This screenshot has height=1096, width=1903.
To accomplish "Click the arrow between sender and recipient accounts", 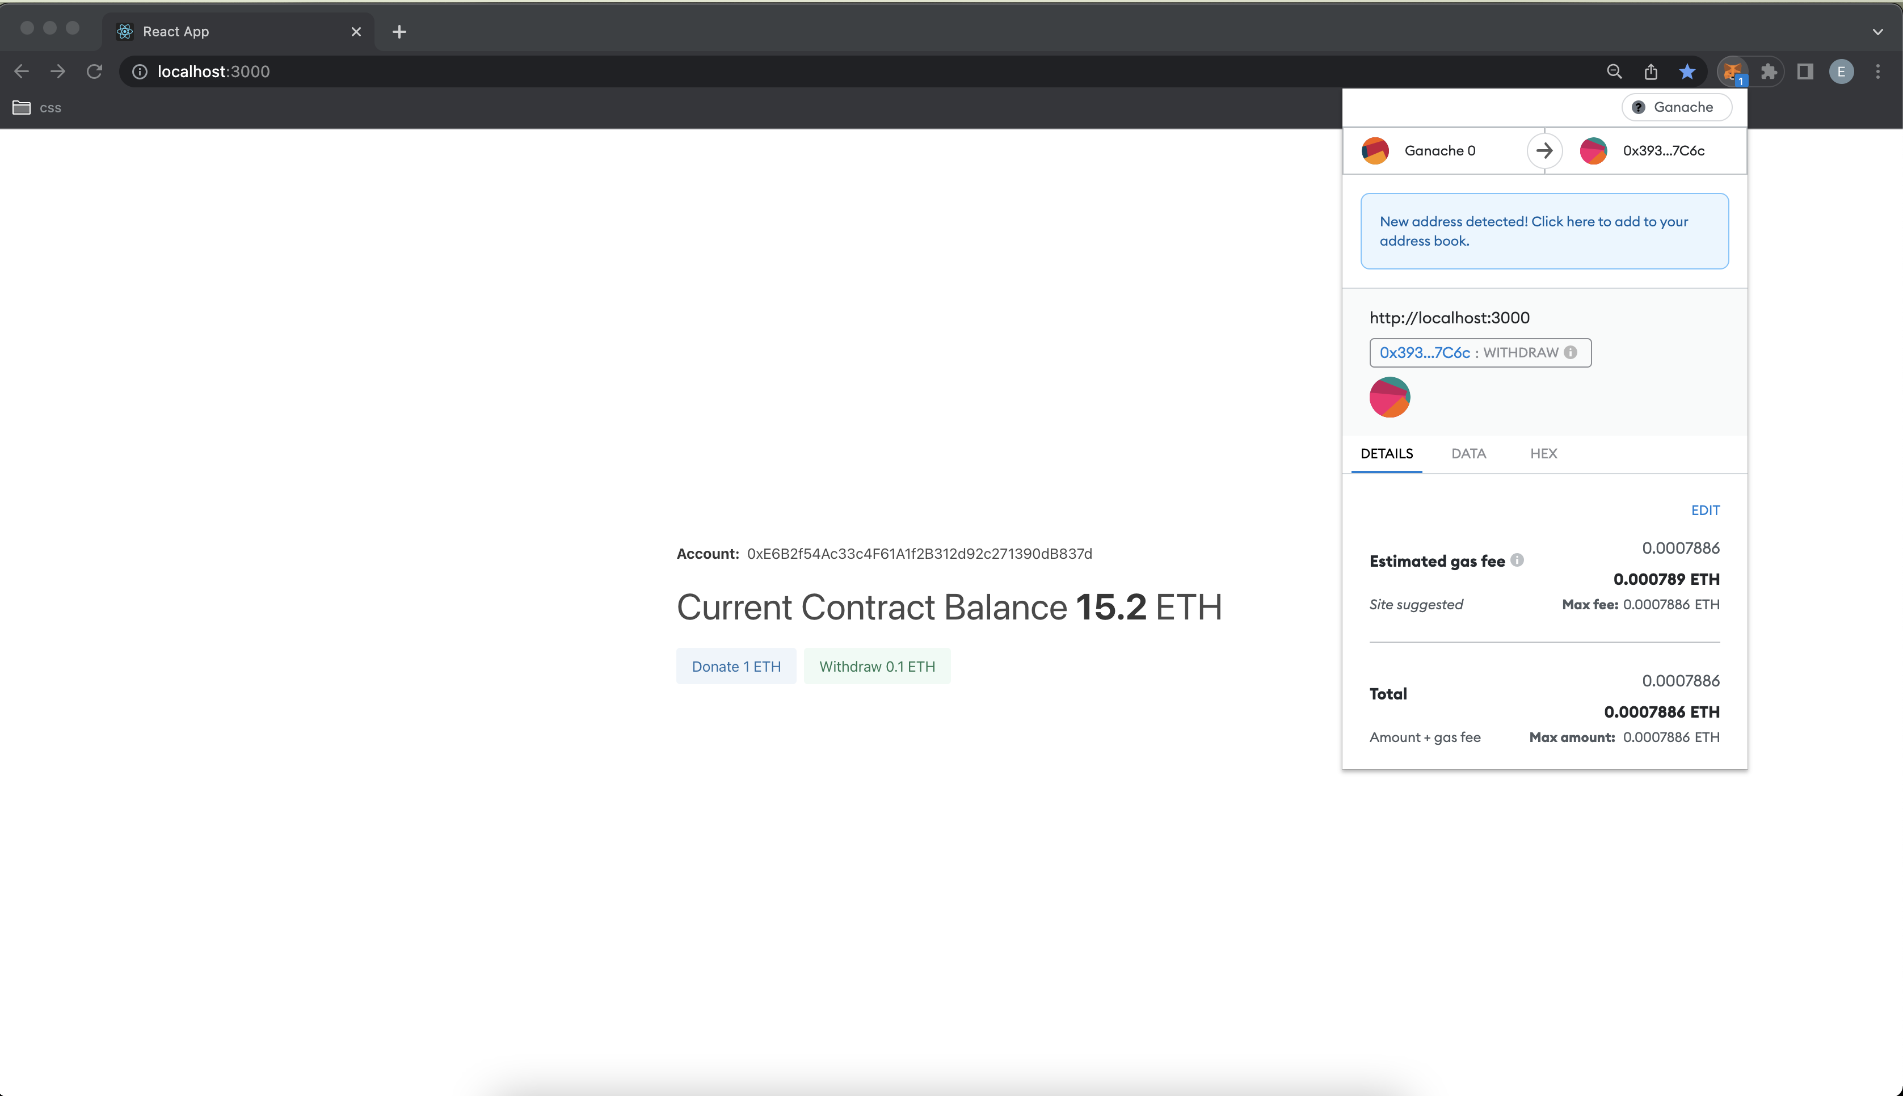I will (x=1544, y=150).
